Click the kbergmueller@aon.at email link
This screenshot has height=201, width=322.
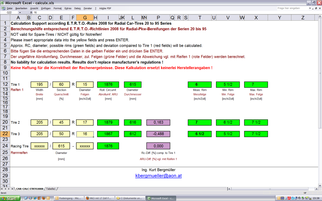click(158, 176)
